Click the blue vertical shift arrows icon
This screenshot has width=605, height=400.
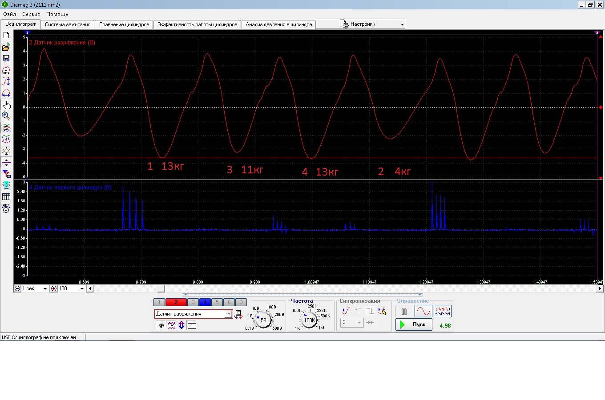181,325
